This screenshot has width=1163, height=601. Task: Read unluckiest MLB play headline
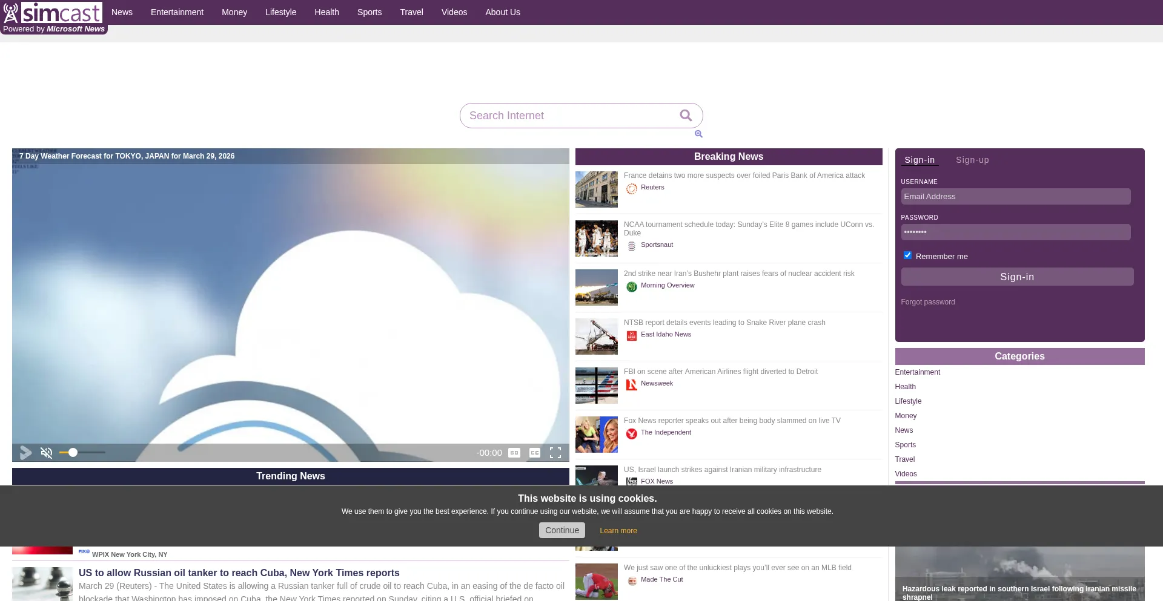pyautogui.click(x=738, y=568)
